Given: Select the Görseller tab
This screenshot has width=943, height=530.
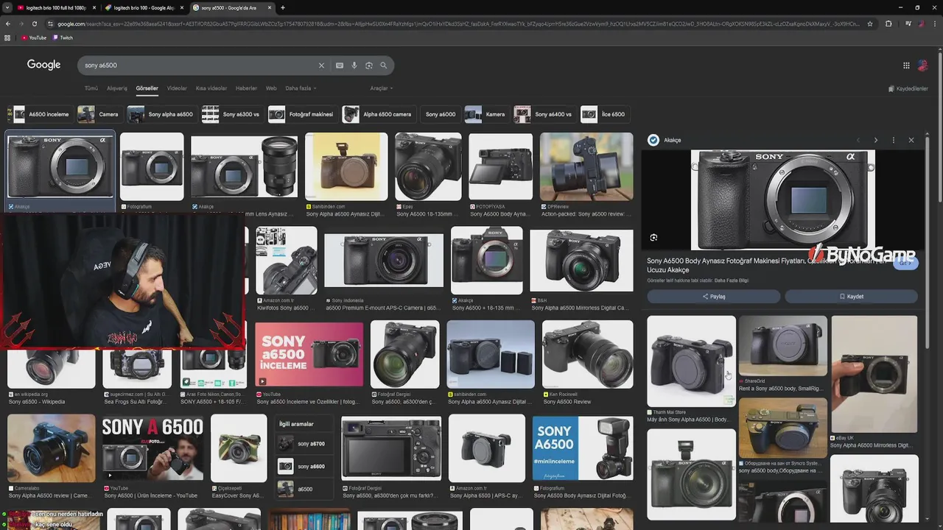Looking at the screenshot, I should click(147, 88).
